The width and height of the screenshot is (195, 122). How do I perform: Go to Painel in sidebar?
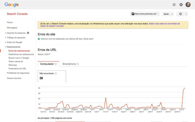pos(10,23)
